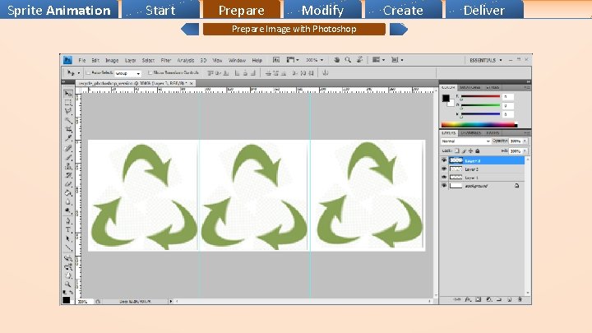Select the Paint Bucket tool

[x=68, y=194]
